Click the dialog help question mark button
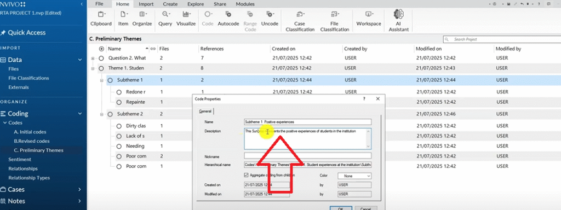 click(x=364, y=98)
